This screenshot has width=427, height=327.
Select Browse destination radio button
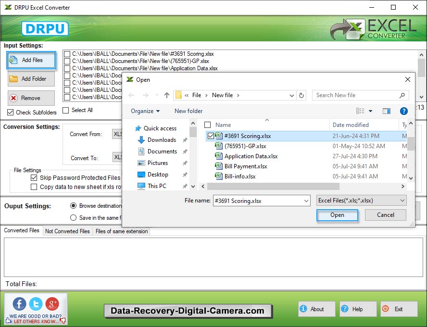tap(73, 206)
